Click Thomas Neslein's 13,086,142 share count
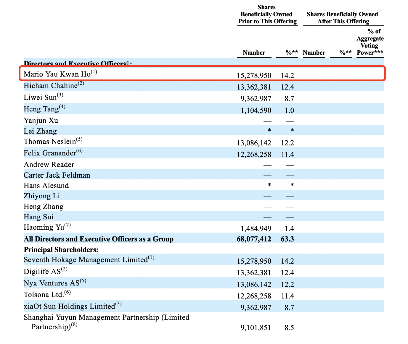Screen dimensions: 408x344 (x=254, y=143)
